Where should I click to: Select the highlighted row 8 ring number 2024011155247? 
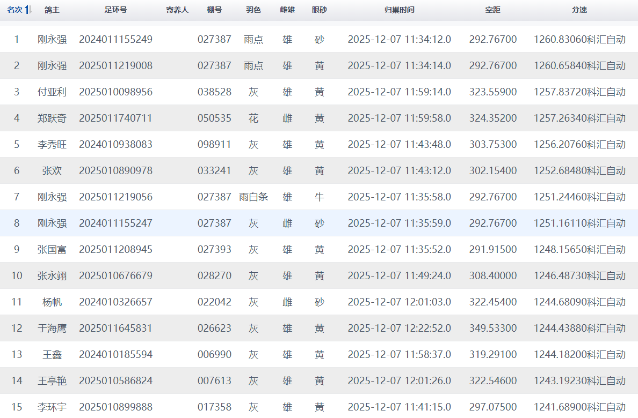115,223
